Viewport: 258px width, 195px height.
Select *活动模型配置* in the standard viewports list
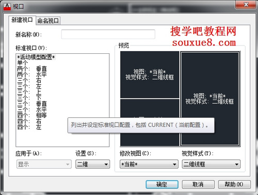(36, 57)
